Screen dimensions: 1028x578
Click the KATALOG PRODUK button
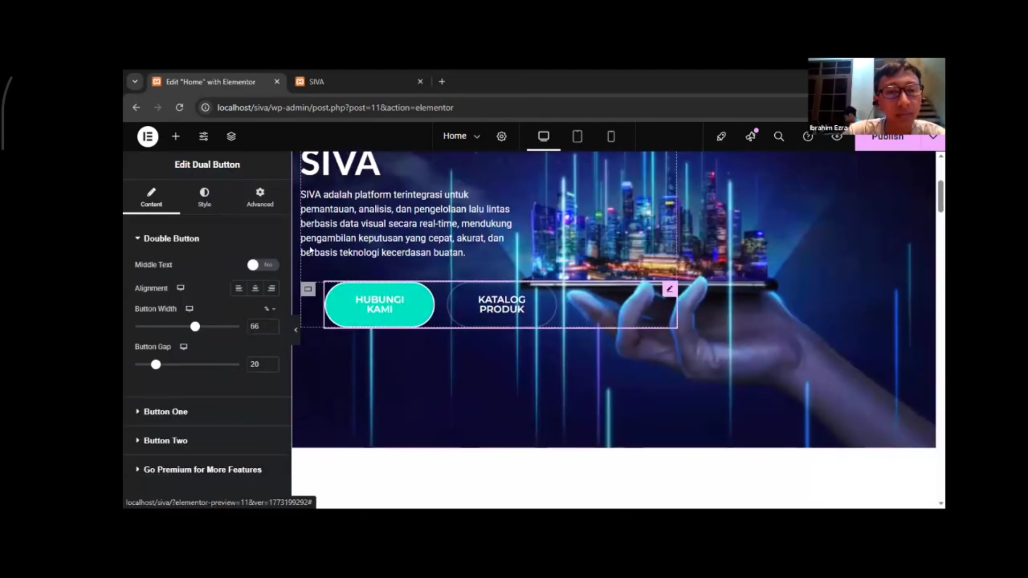[502, 305]
